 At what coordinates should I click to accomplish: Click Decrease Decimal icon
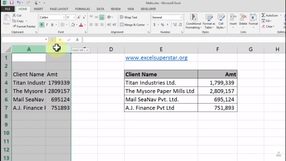click(x=180, y=25)
